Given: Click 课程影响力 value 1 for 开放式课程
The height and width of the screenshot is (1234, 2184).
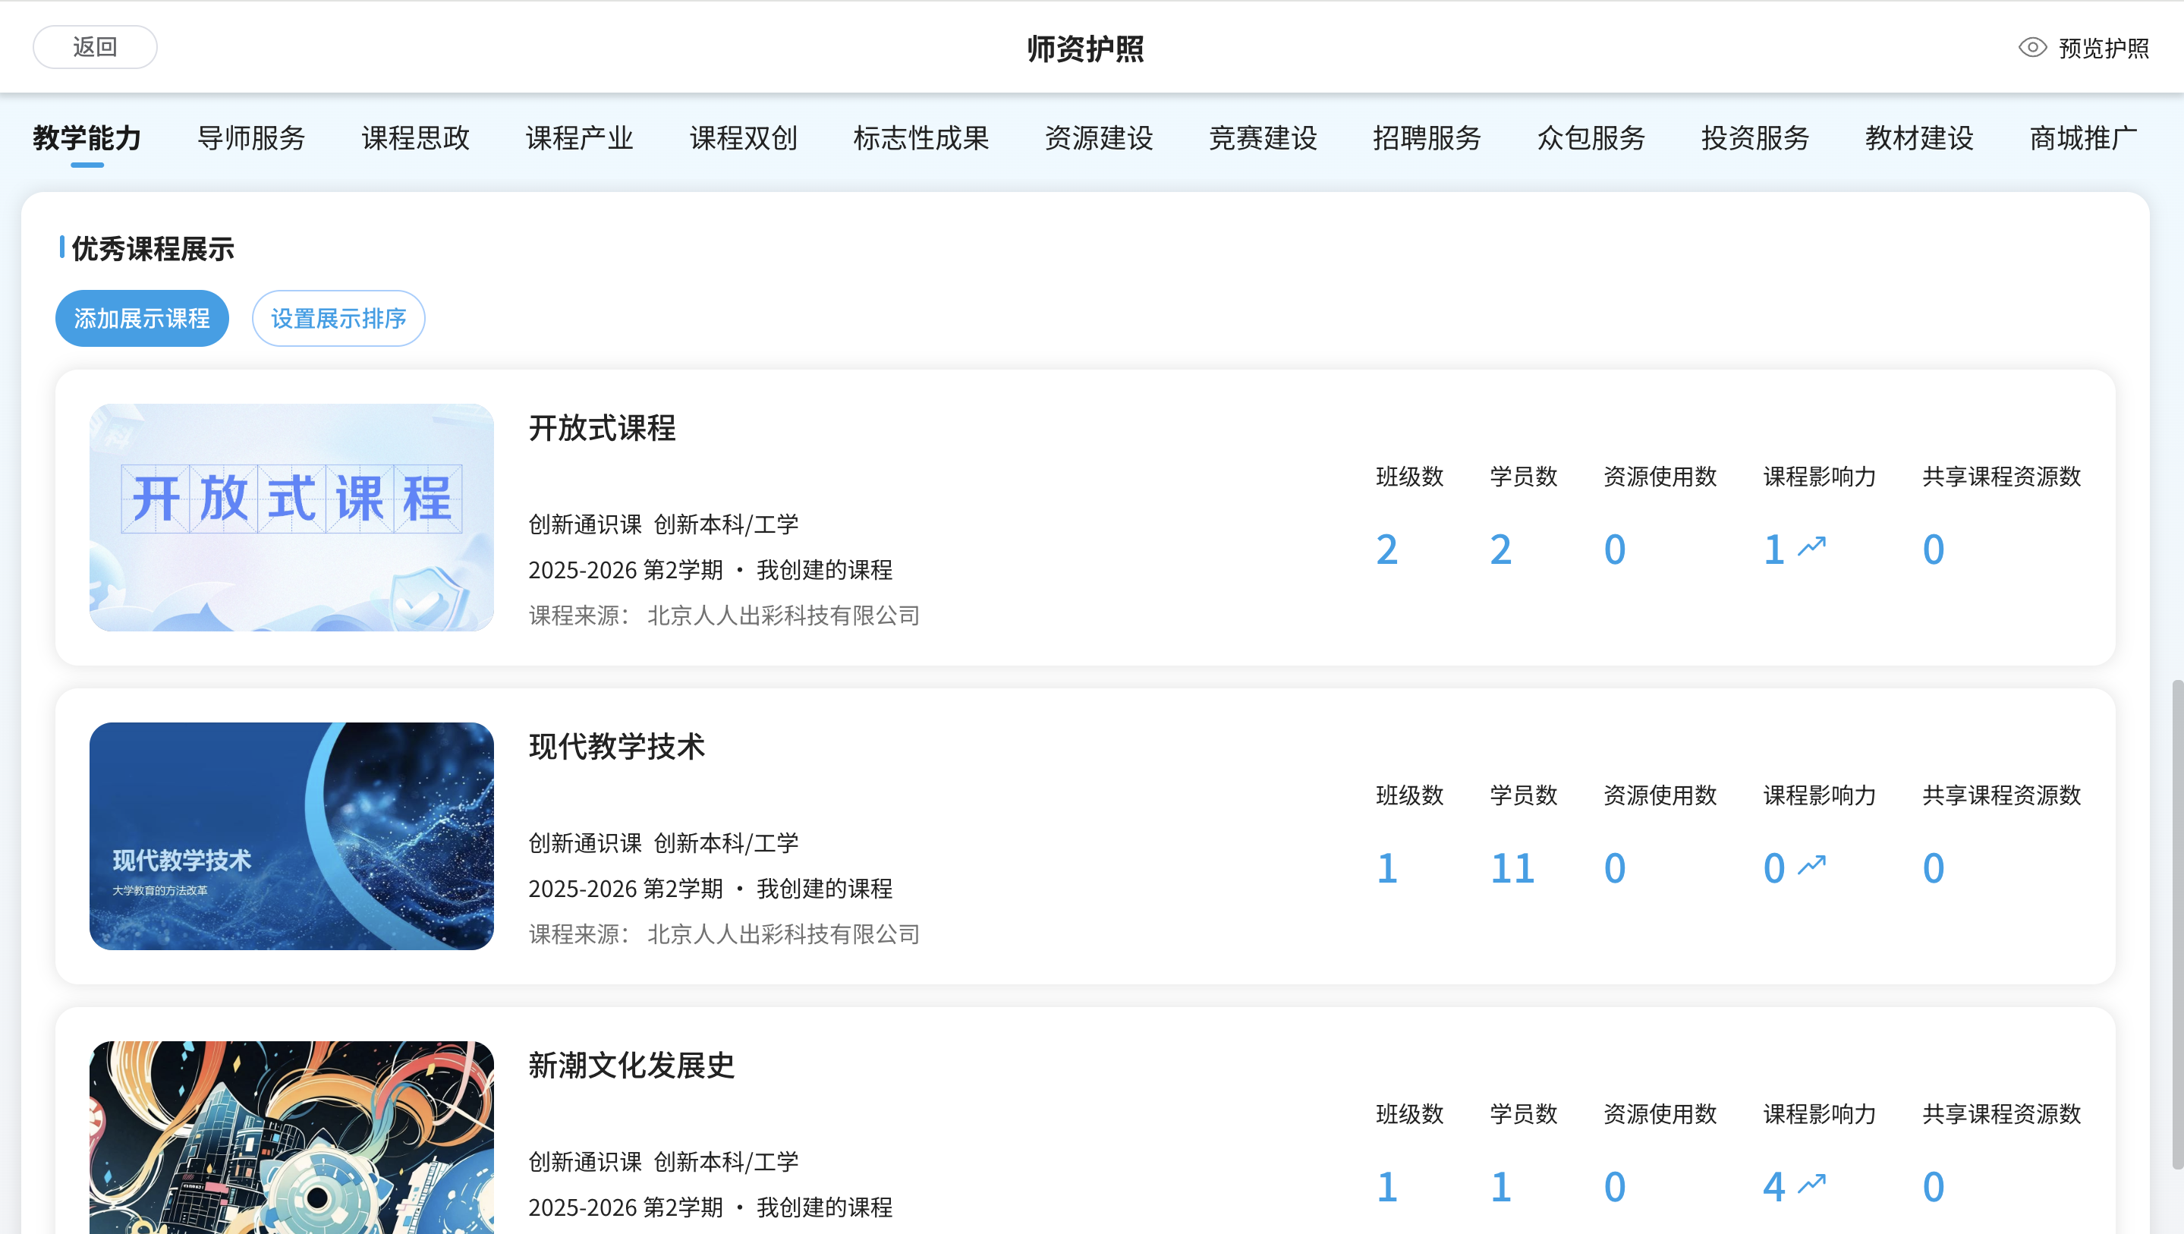Looking at the screenshot, I should [1773, 549].
